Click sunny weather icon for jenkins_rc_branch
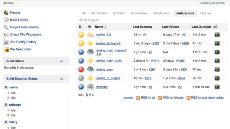 tap(90, 78)
